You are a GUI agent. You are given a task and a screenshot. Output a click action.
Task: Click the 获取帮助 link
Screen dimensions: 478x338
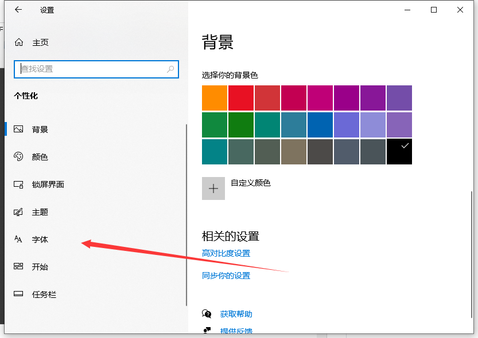pos(236,314)
